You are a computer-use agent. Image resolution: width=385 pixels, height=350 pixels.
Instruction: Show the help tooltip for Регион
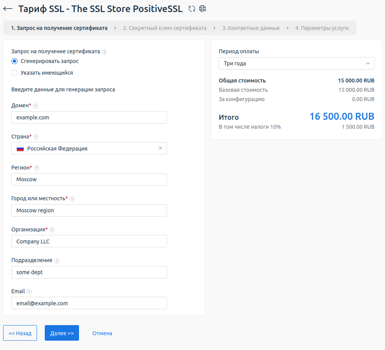click(x=37, y=168)
